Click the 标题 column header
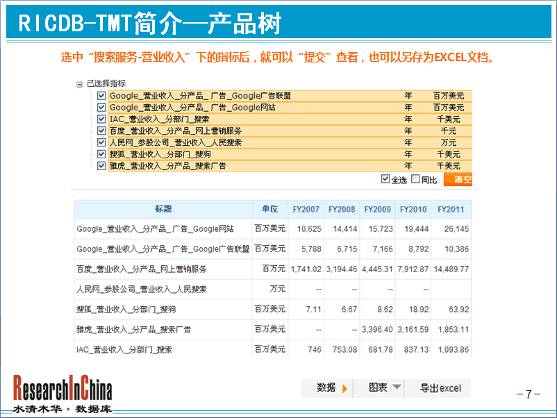Screen dimensions: 557x418 (x=163, y=209)
